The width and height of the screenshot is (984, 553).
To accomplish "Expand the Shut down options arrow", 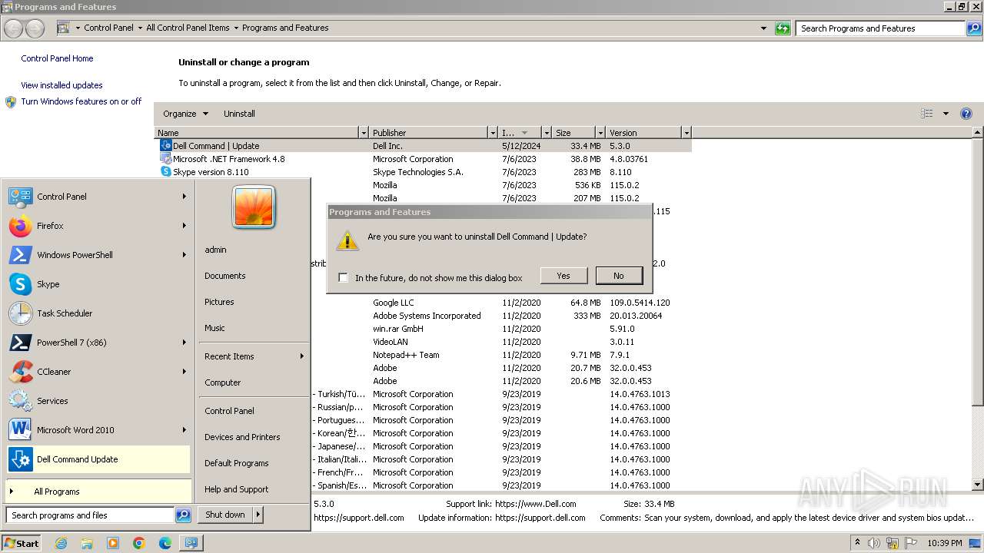I will [258, 515].
